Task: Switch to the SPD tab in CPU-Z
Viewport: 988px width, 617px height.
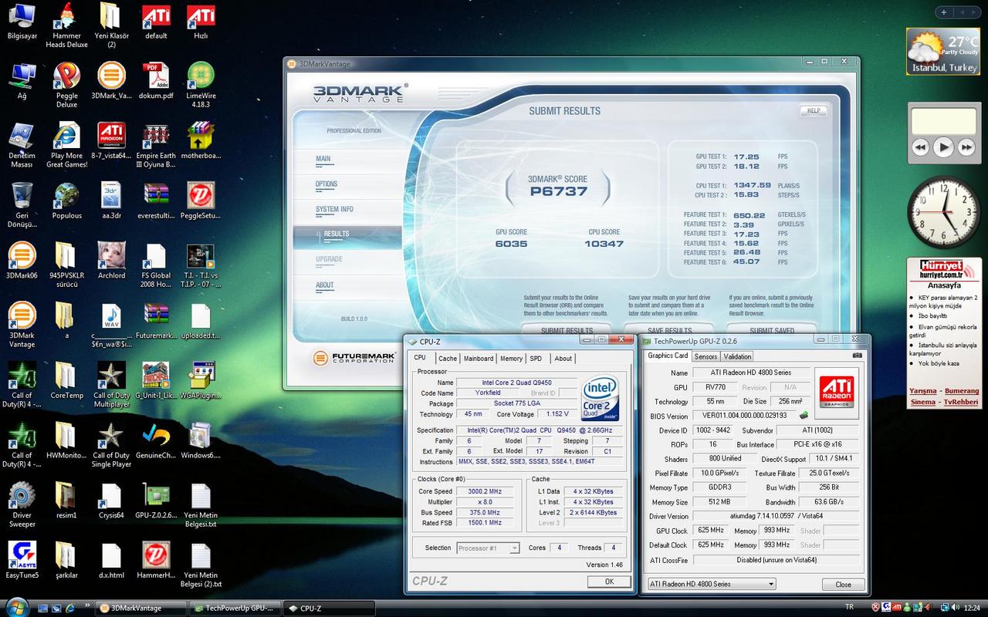Action: (x=536, y=359)
